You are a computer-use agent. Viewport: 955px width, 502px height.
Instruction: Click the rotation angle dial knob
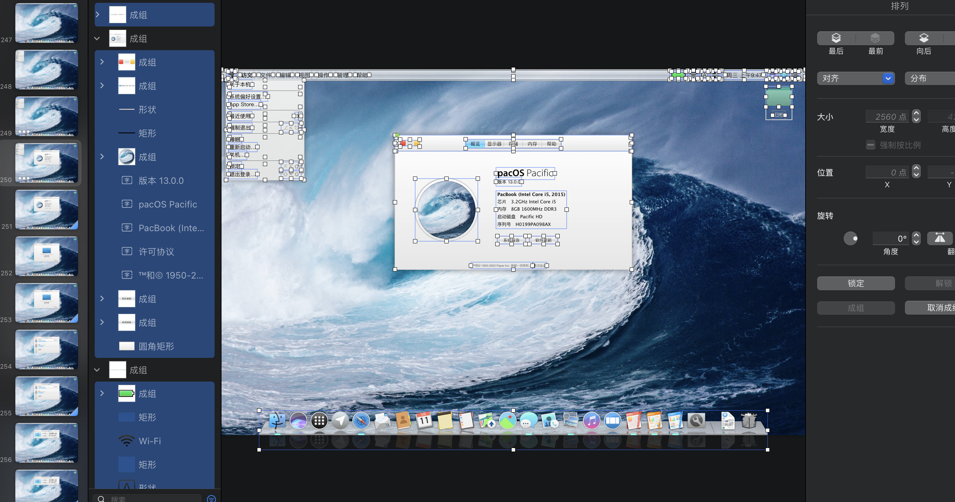(851, 238)
